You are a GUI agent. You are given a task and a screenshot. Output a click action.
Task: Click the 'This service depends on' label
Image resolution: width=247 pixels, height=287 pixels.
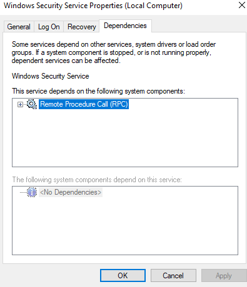98,91
